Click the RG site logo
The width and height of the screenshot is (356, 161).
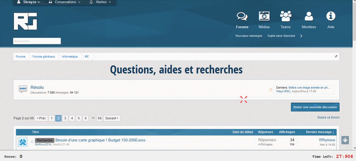(x=25, y=21)
